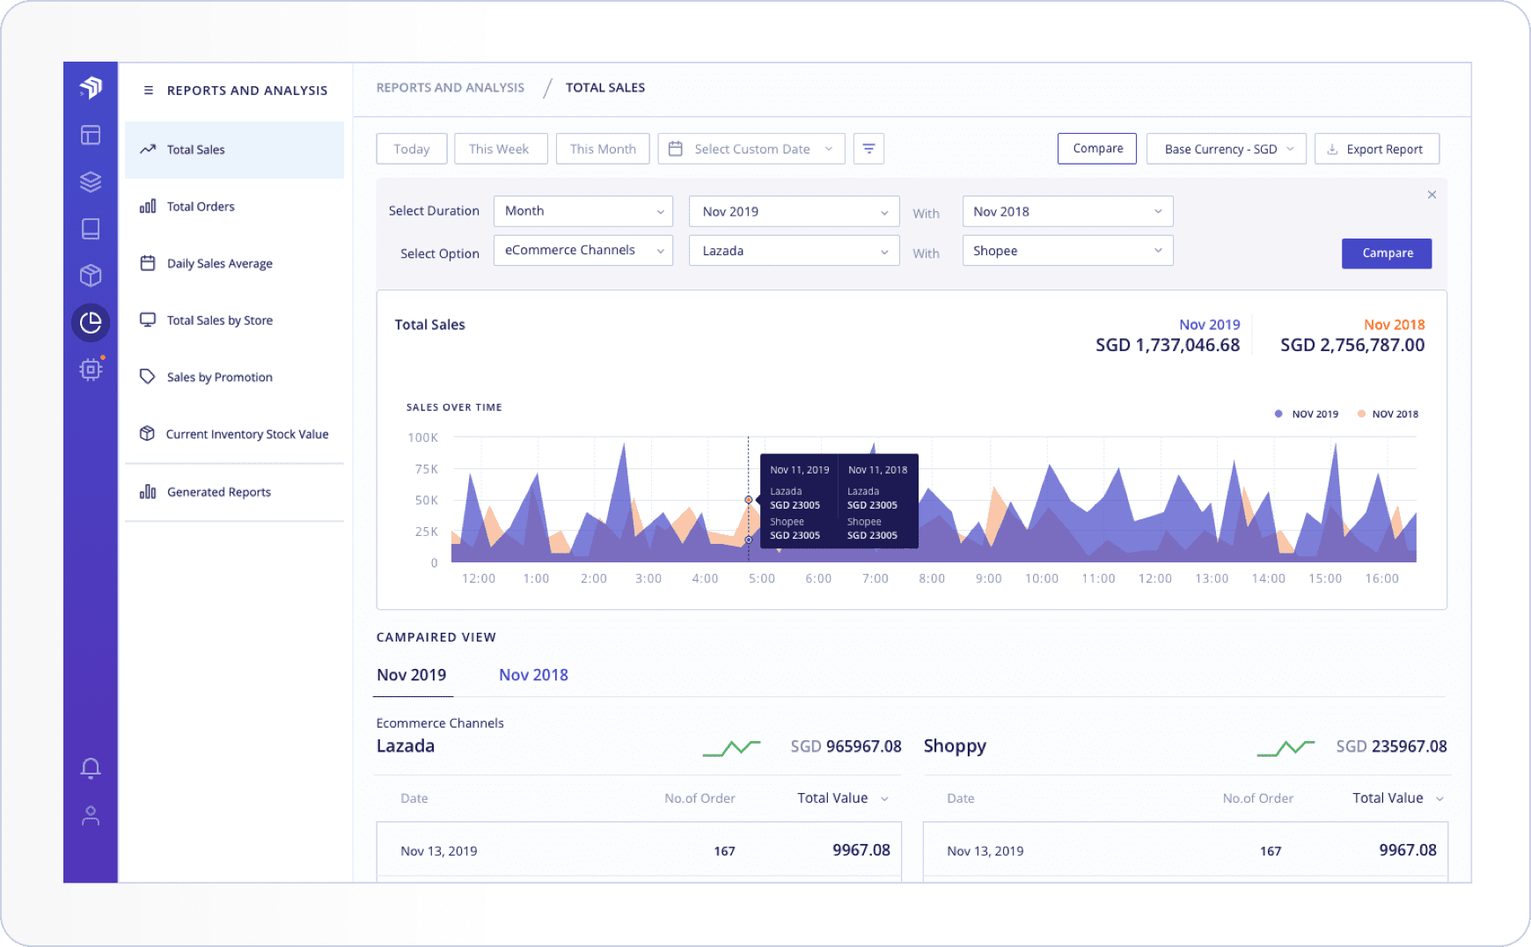This screenshot has width=1531, height=947.
Task: Open the Select Duration Month dropdown
Action: point(582,210)
